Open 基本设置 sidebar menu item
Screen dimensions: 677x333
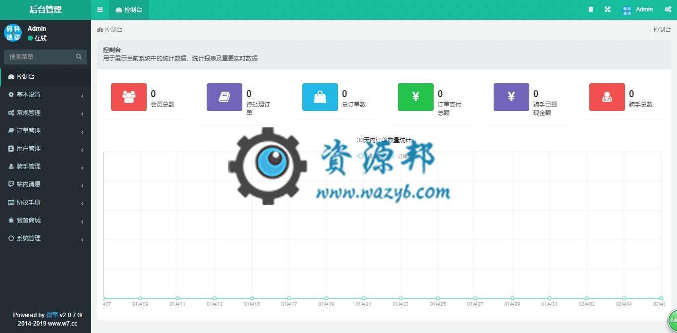(x=46, y=95)
